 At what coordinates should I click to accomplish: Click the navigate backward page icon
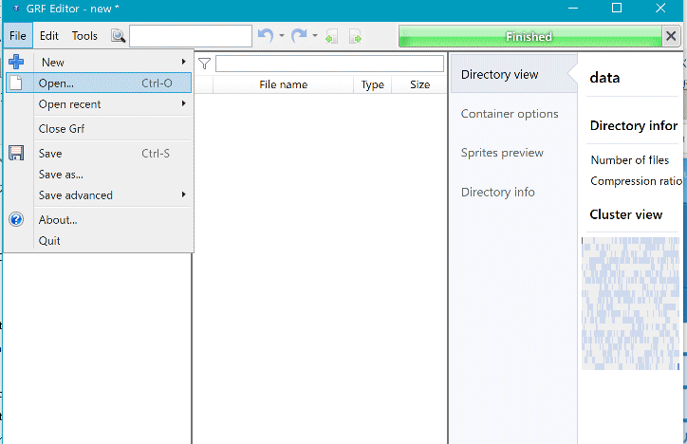click(332, 36)
